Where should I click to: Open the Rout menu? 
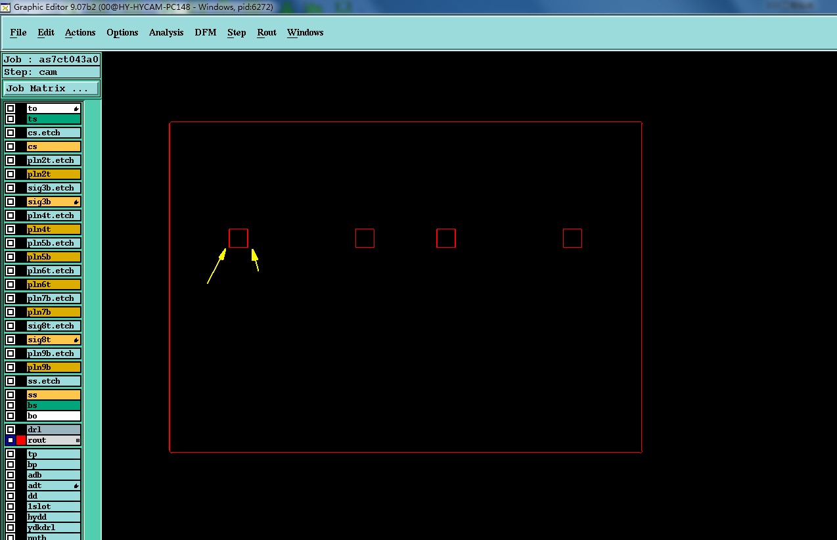(x=267, y=32)
